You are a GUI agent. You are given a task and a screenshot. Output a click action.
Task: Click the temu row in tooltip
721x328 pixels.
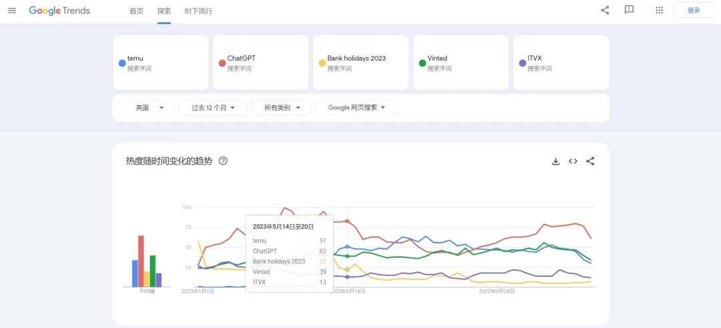coord(290,241)
